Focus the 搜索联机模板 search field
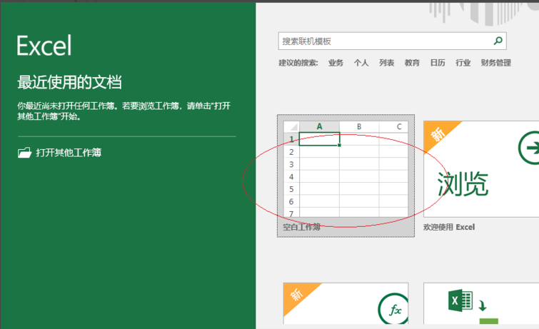Viewport: 539px width, 329px height. [392, 41]
